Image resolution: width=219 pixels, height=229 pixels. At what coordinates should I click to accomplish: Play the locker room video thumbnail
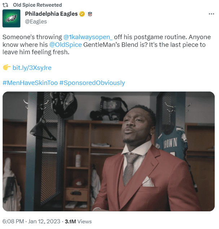coord(109,151)
